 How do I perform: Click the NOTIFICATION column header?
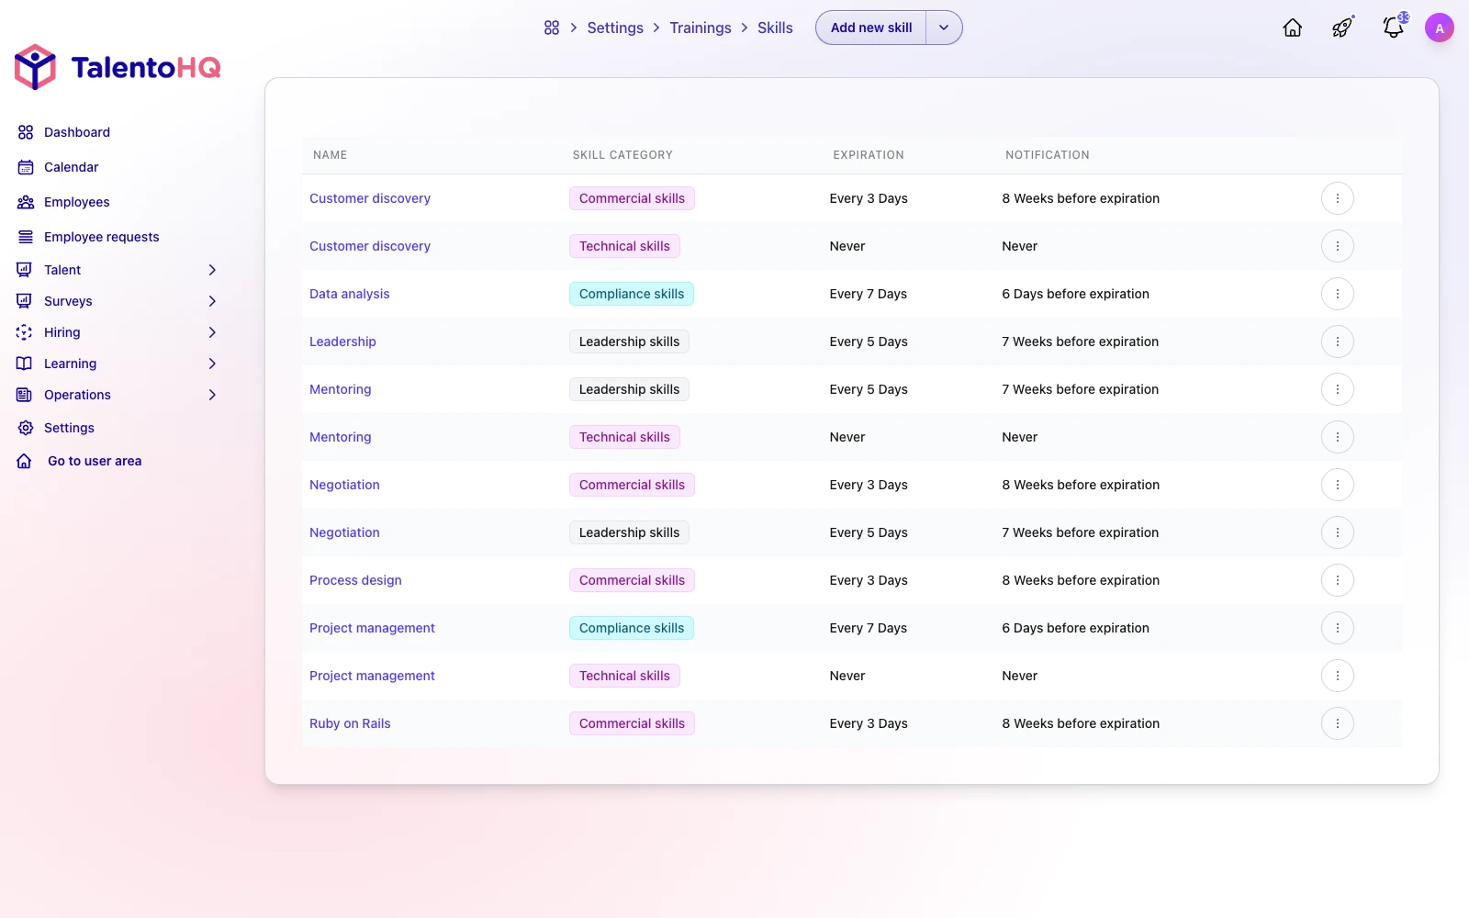(x=1048, y=155)
